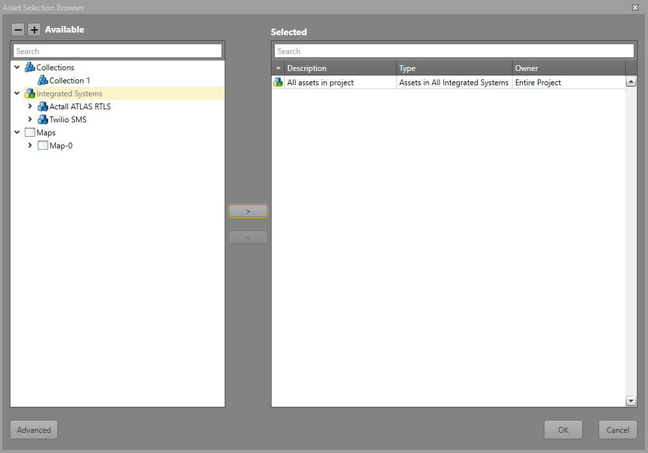Image resolution: width=648 pixels, height=453 pixels.
Task: Click the All assets in project row icon
Action: (278, 83)
